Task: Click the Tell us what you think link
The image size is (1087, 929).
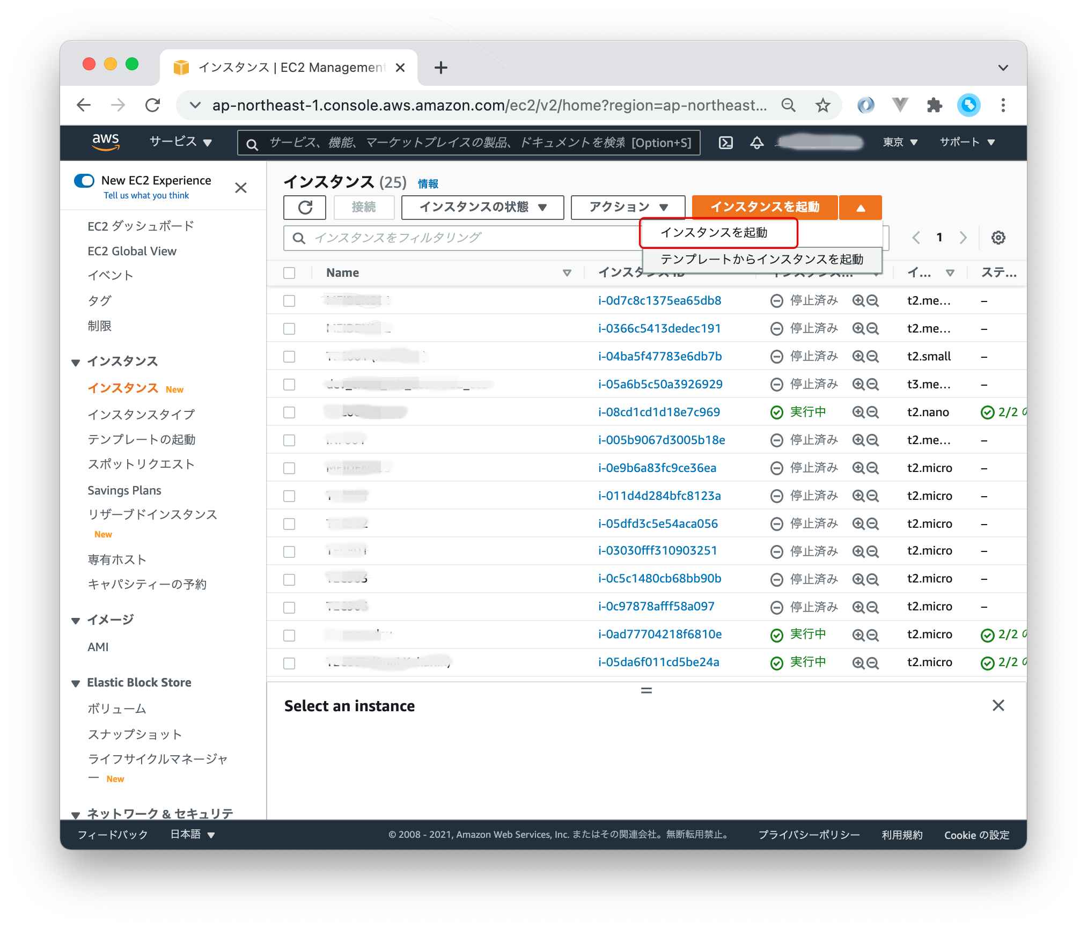Action: click(x=146, y=196)
